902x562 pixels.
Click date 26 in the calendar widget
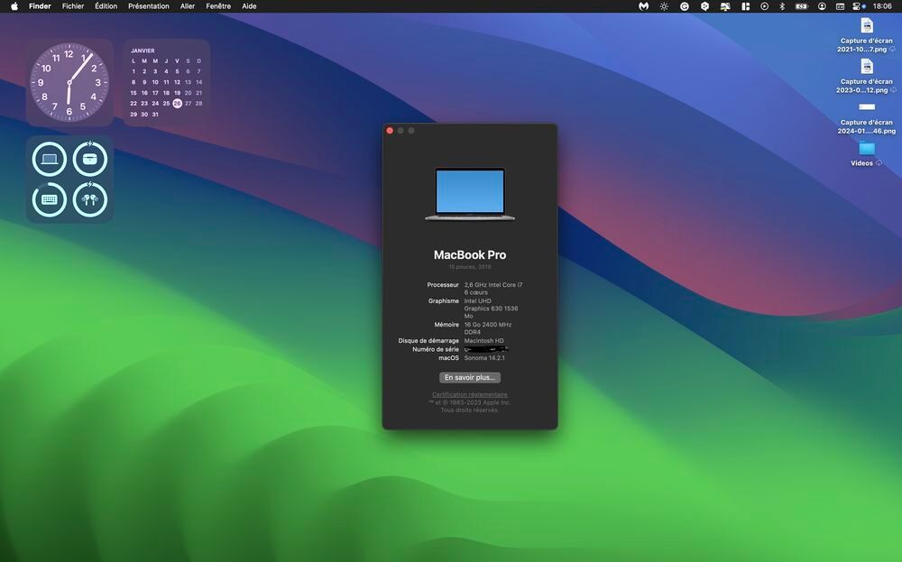[x=177, y=104]
